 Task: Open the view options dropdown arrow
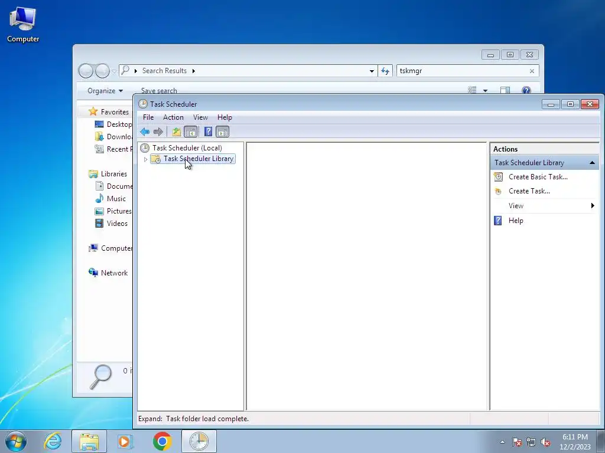(x=486, y=91)
